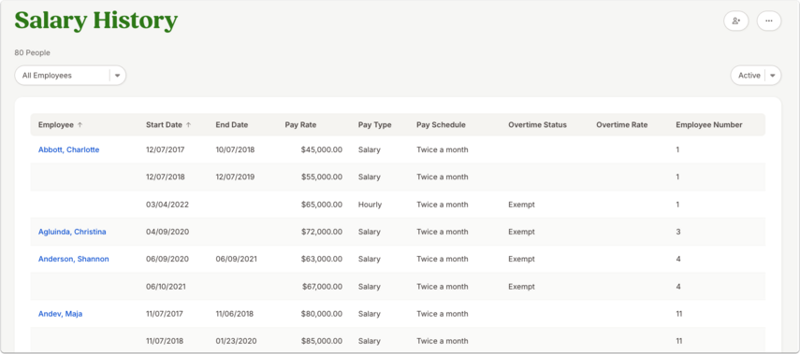Select the $45,000.00 pay rate cell
800x354 pixels.
point(322,149)
